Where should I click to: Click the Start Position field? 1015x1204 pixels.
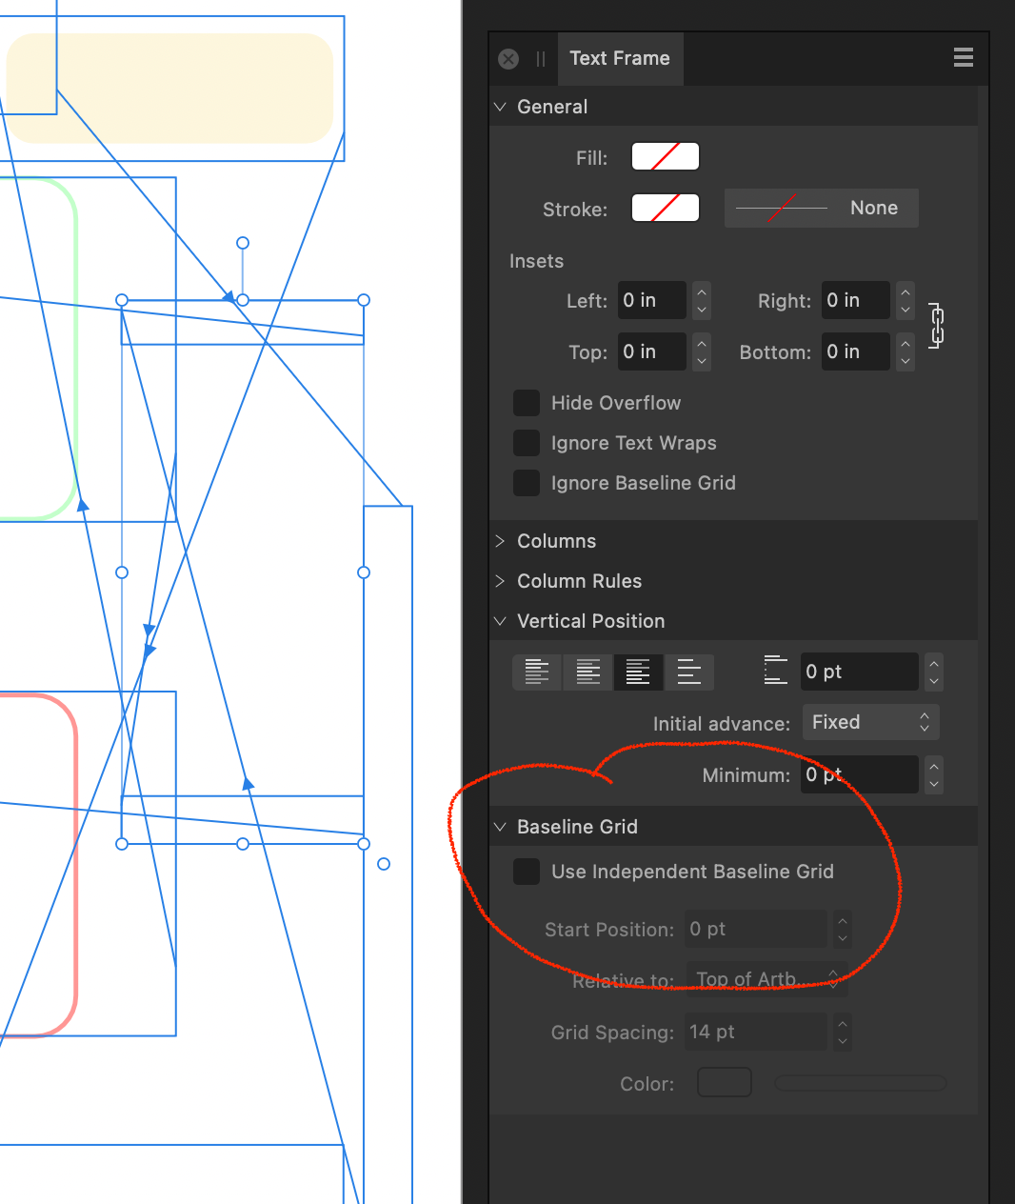[756, 929]
